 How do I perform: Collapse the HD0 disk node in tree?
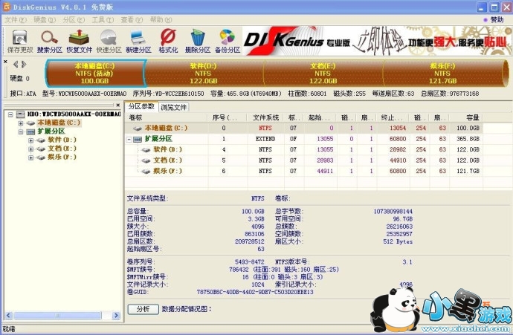coord(11,114)
